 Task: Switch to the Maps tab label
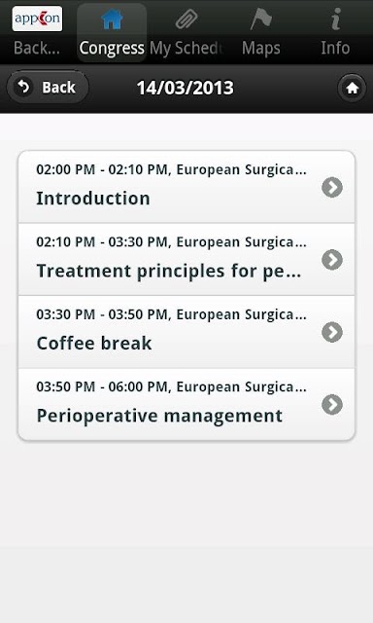click(261, 48)
